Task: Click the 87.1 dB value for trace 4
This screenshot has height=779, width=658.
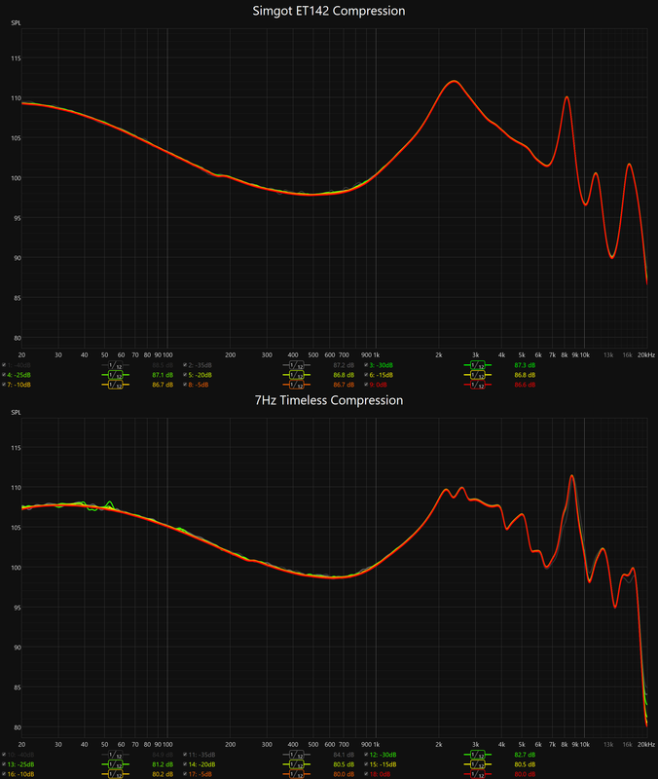Action: (163, 375)
